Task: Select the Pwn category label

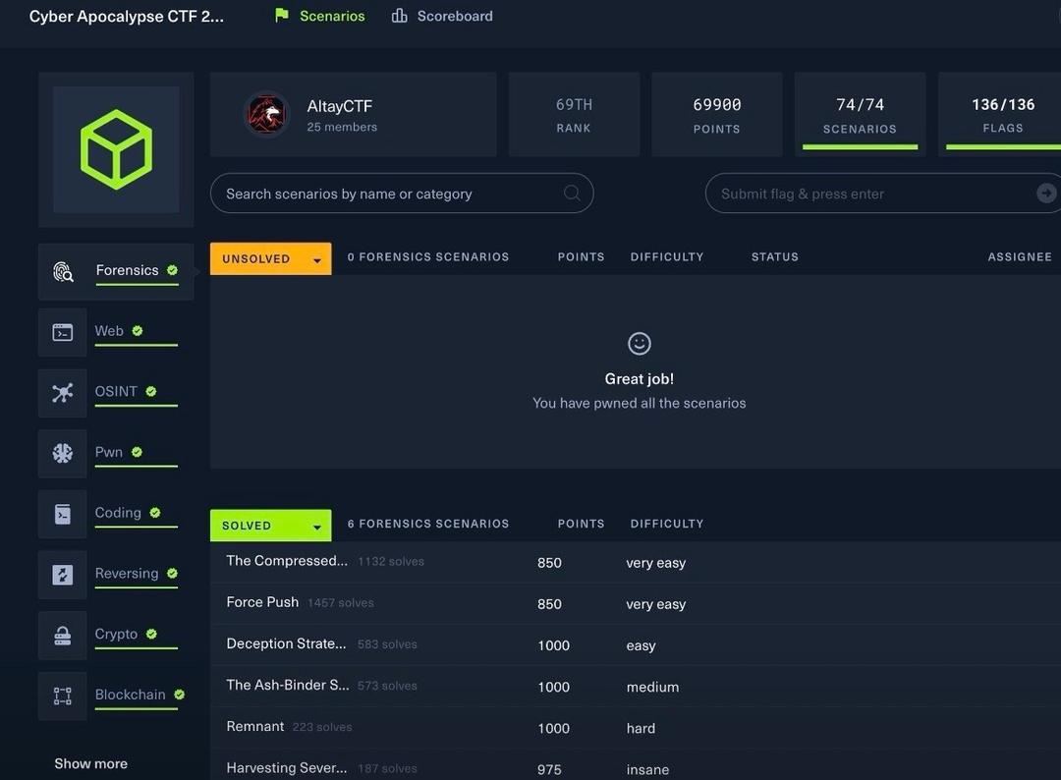Action: (x=109, y=452)
